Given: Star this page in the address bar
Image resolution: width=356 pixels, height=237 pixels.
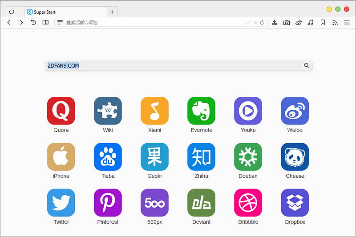Looking at the screenshot, I should (x=255, y=22).
